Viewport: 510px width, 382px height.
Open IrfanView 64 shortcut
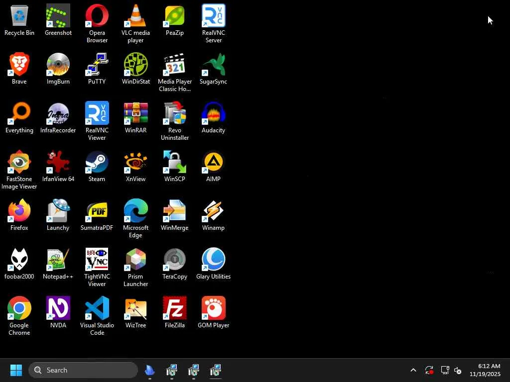pyautogui.click(x=58, y=166)
